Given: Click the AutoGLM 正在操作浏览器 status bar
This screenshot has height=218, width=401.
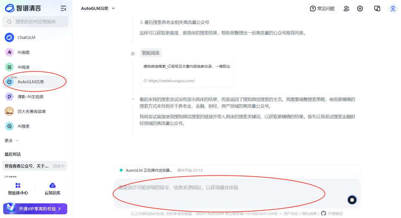Looking at the screenshot, I should [x=237, y=170].
